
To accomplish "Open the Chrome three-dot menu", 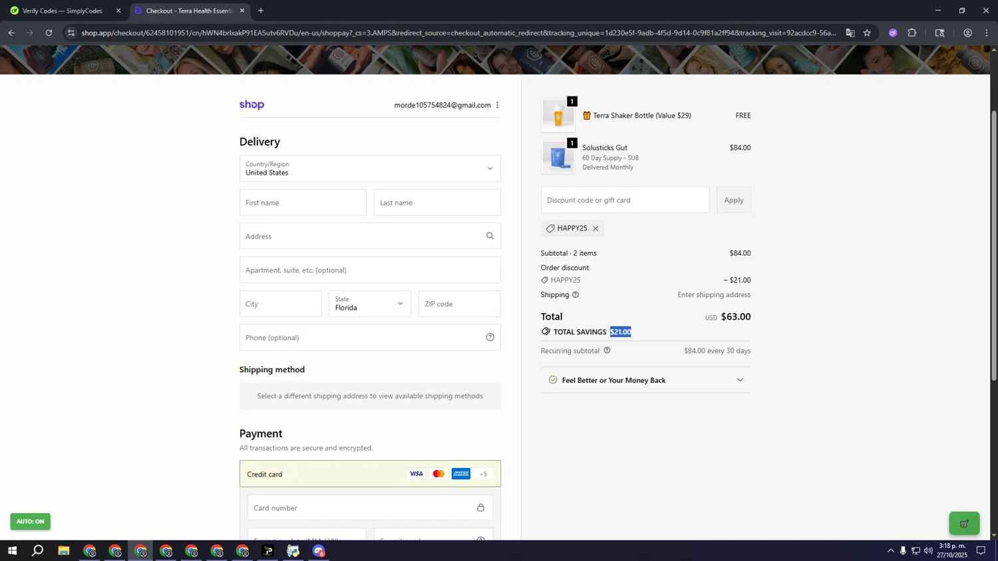I will point(986,33).
